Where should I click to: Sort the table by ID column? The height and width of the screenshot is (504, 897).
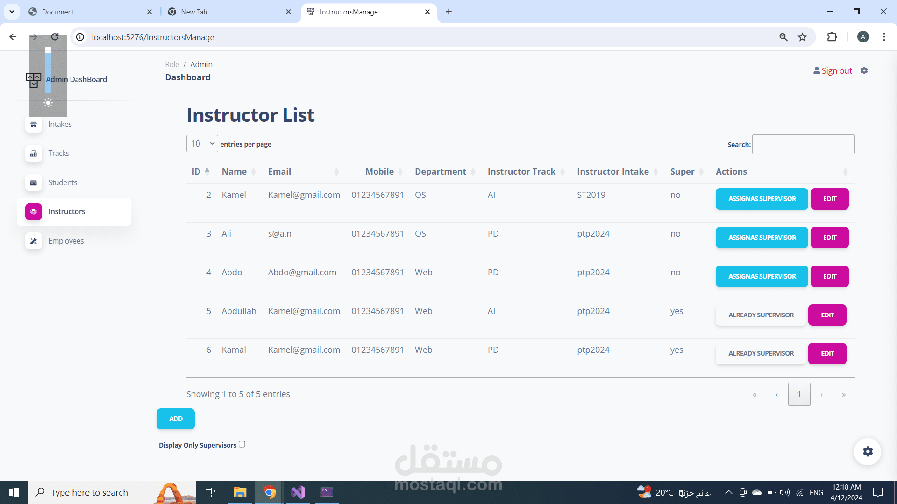tap(201, 171)
